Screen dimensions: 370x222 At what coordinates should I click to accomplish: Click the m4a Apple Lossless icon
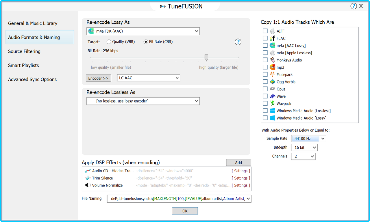coord(272,53)
